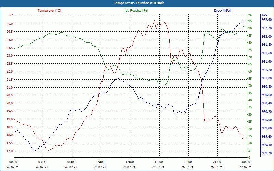
Task: Select the blue 'Druck [hPa]' legend label
Action: click(x=222, y=11)
